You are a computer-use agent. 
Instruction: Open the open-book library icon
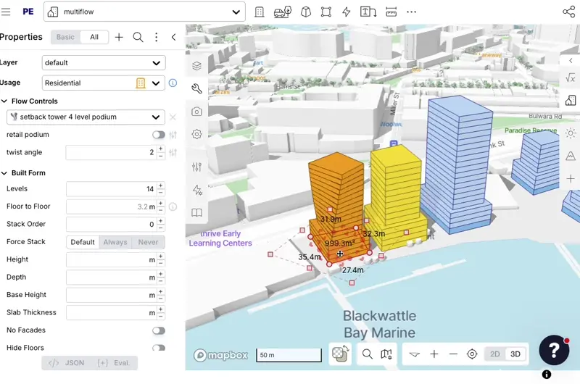coord(196,213)
